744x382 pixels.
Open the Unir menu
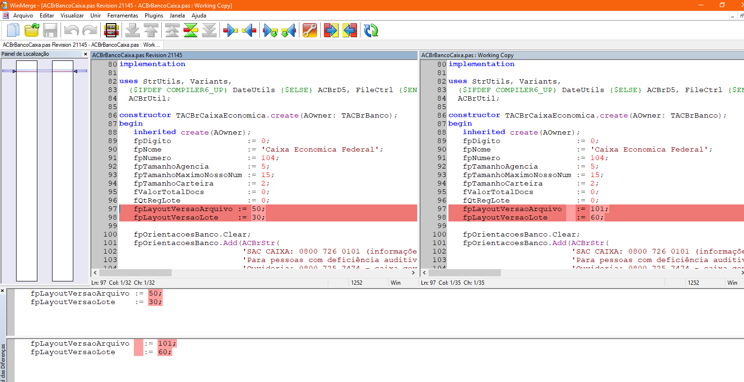point(96,16)
